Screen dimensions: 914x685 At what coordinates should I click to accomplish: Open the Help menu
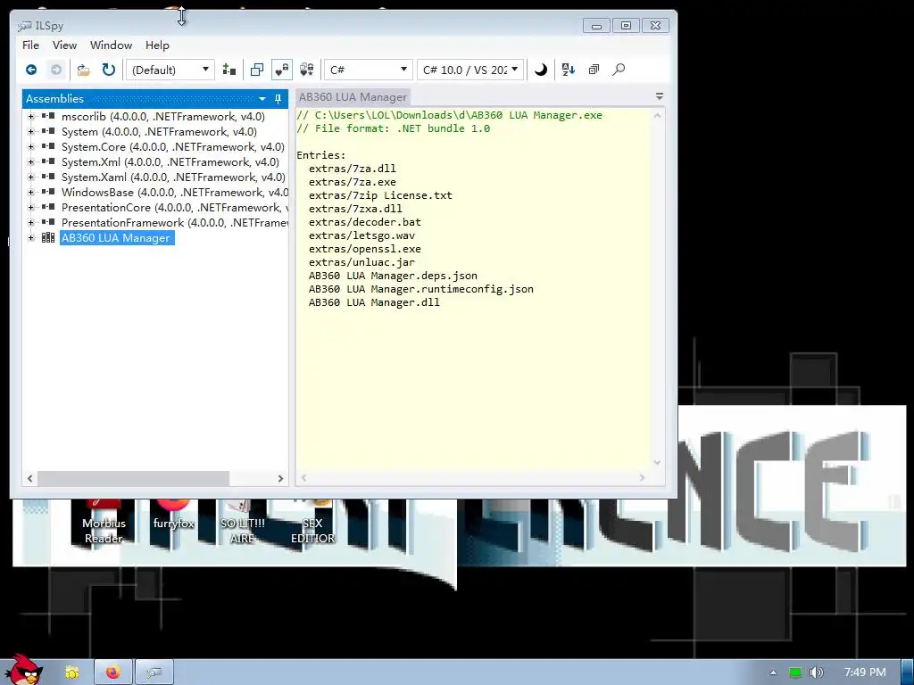click(157, 45)
